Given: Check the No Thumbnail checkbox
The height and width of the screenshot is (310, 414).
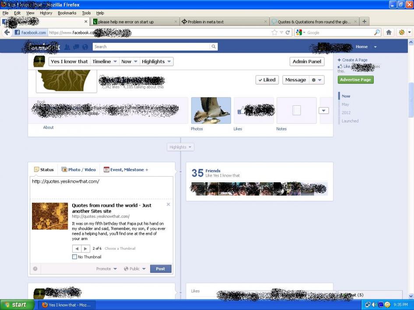Looking at the screenshot, I should pos(74,257).
